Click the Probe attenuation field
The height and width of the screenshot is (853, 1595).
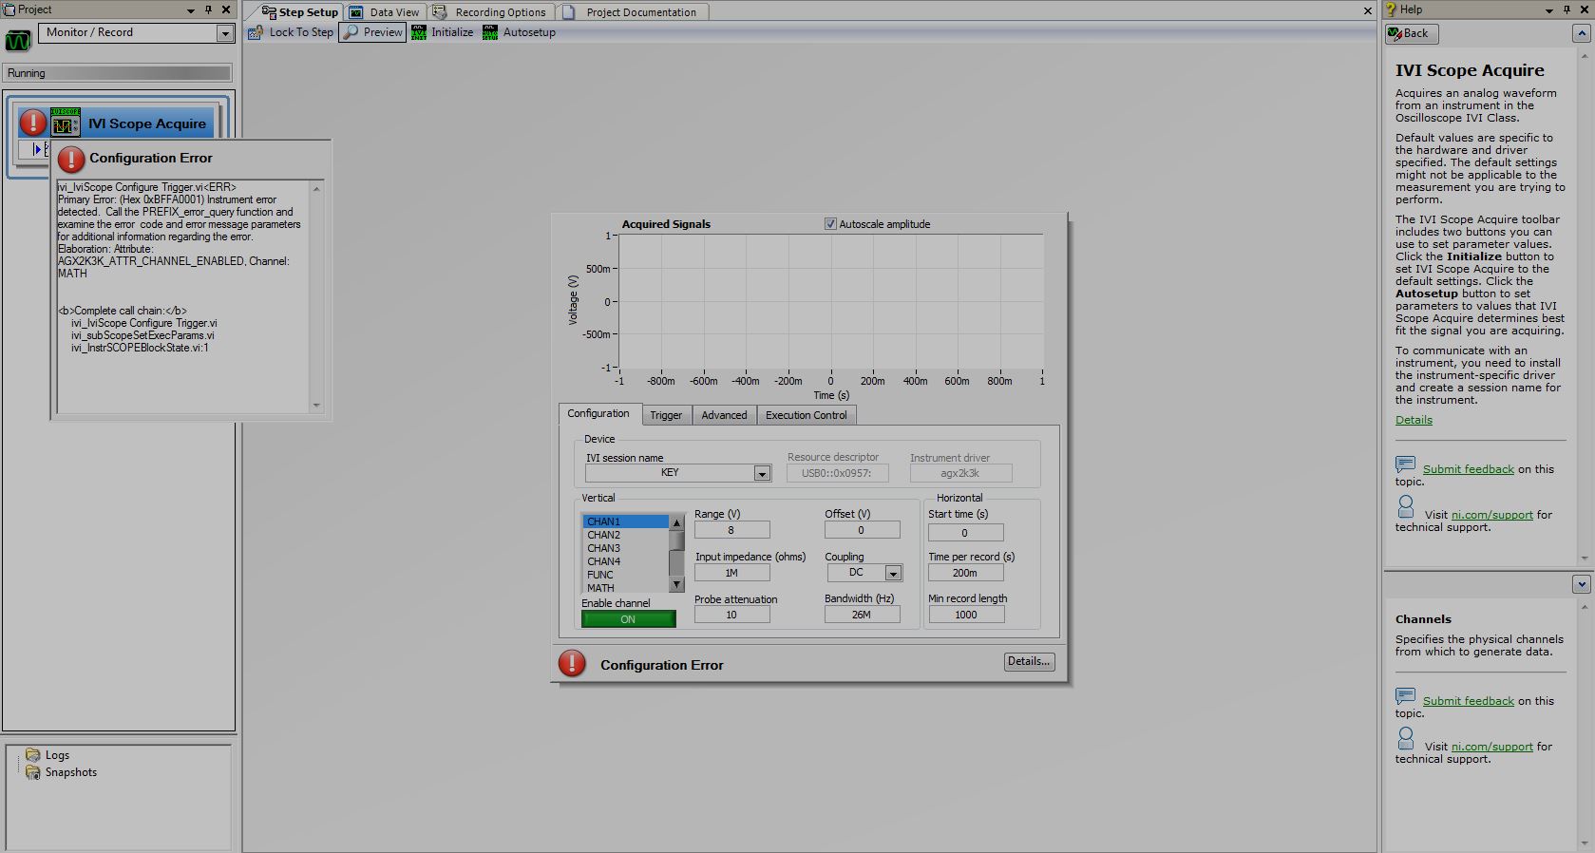coord(731,615)
